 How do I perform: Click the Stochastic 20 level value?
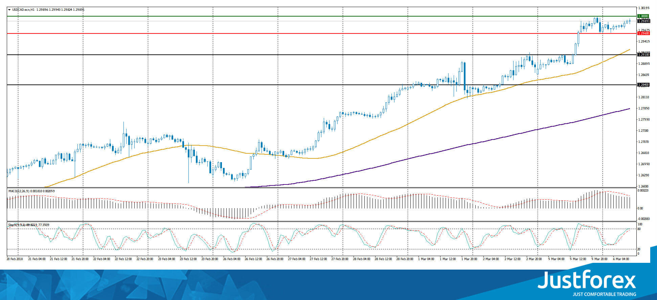tap(639, 249)
